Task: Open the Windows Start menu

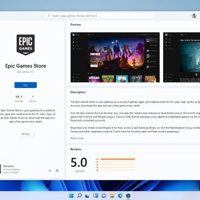Action: click(x=71, y=195)
